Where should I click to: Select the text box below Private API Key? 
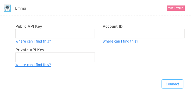[55, 57]
